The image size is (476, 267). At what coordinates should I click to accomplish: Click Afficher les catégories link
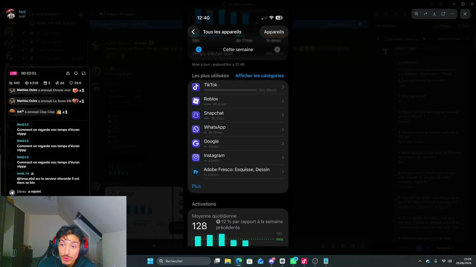pos(260,76)
